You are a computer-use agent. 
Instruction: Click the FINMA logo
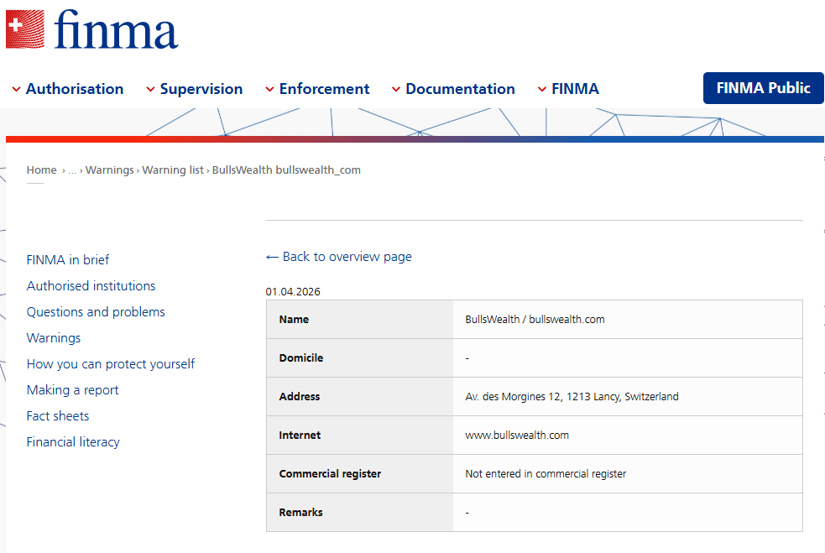pos(92,29)
